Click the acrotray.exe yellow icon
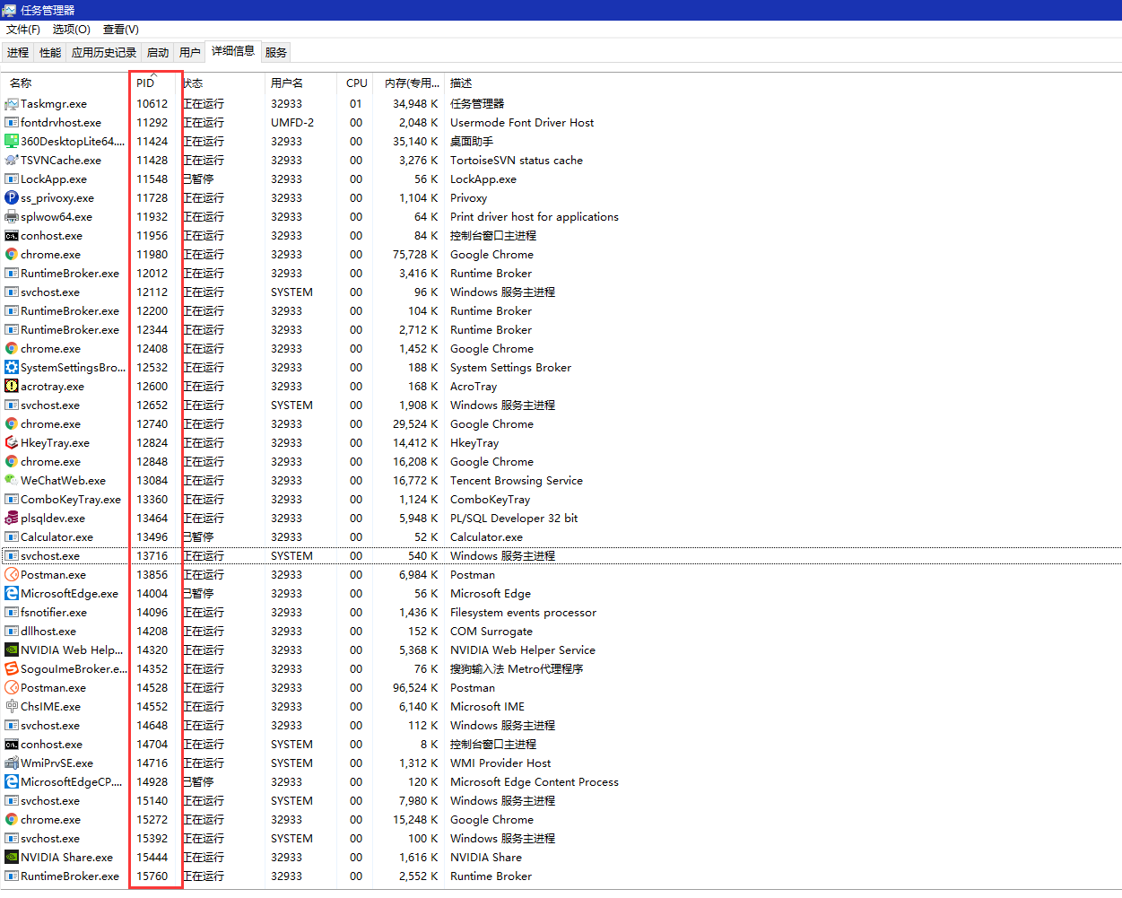 click(12, 387)
